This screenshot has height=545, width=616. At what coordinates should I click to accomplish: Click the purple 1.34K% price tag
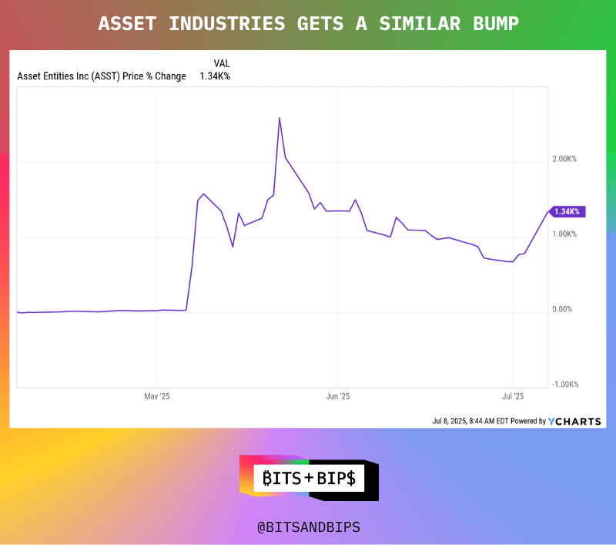tap(567, 211)
